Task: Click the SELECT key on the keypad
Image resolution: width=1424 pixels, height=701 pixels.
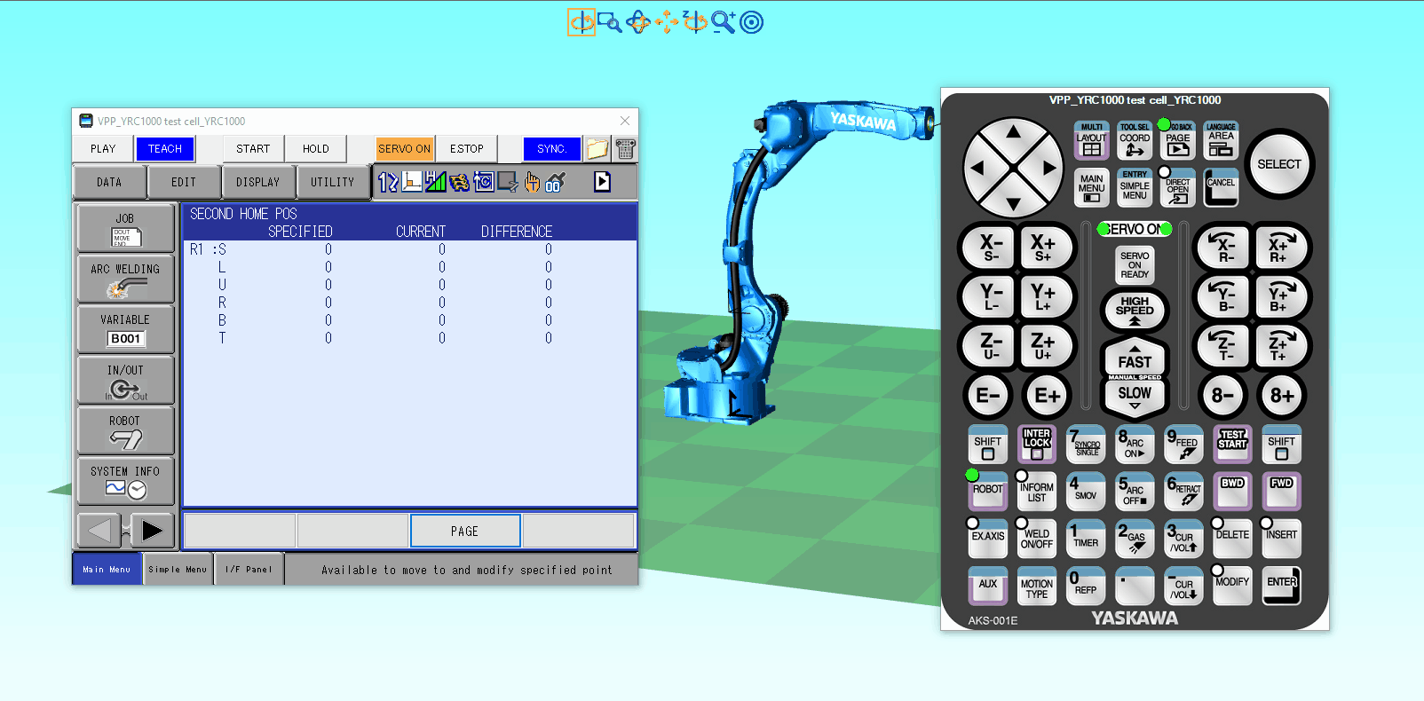Action: (x=1279, y=164)
